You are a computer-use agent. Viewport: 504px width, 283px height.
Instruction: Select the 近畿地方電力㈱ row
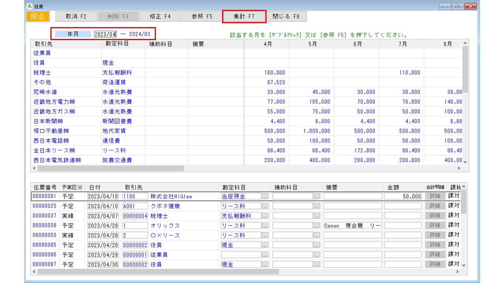coord(246,102)
